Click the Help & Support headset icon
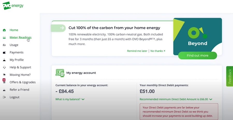 4,67
